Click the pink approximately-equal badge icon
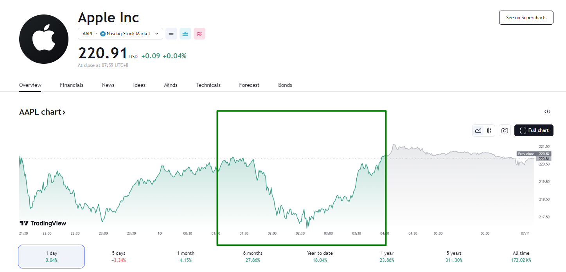 coord(199,34)
